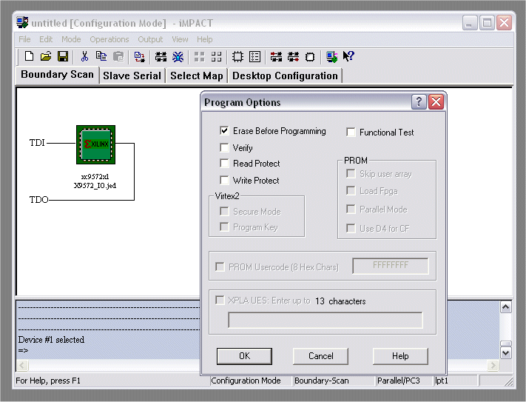The width and height of the screenshot is (526, 402).
Task: Click the Paste clipboard toolbar icon
Action: tap(118, 56)
